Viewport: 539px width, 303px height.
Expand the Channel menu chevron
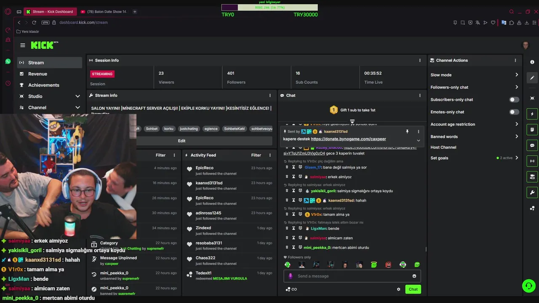pos(77,108)
